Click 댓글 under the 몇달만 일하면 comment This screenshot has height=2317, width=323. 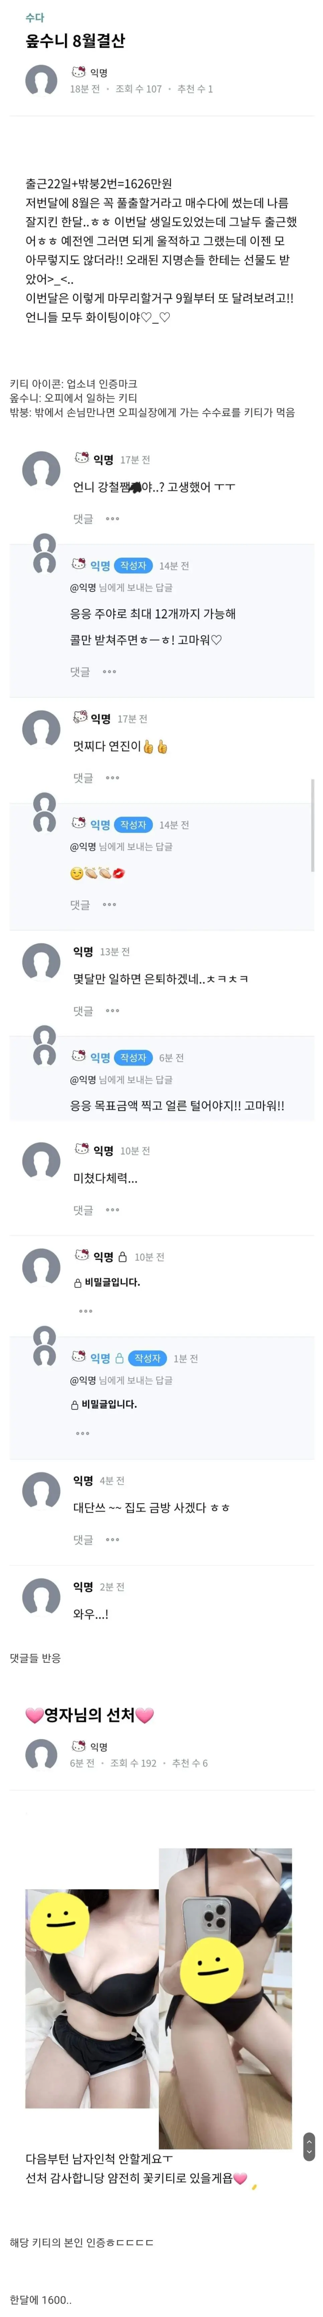(x=83, y=1011)
